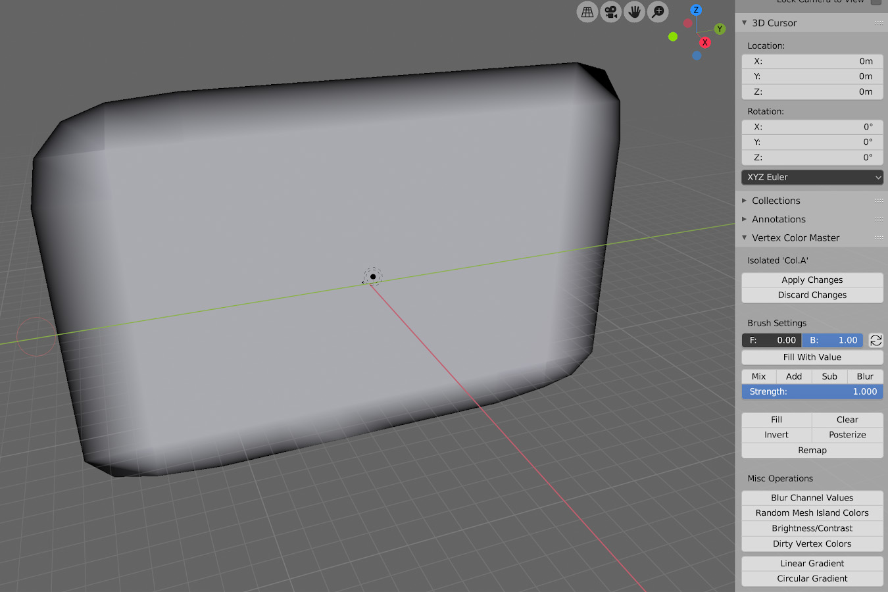
Task: Click the hand pan view icon
Action: [634, 12]
